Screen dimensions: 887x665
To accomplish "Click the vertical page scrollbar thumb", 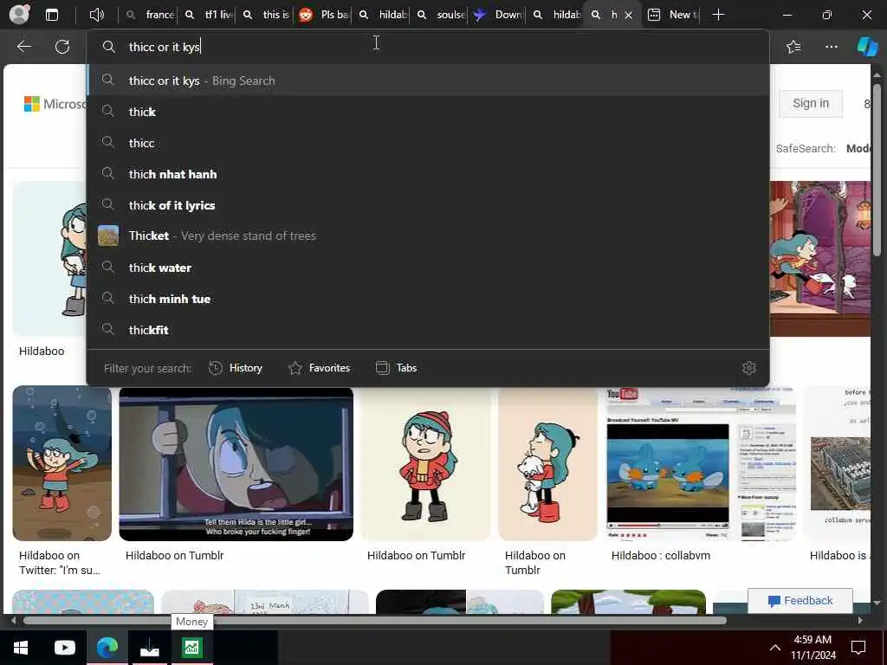I will click(877, 170).
